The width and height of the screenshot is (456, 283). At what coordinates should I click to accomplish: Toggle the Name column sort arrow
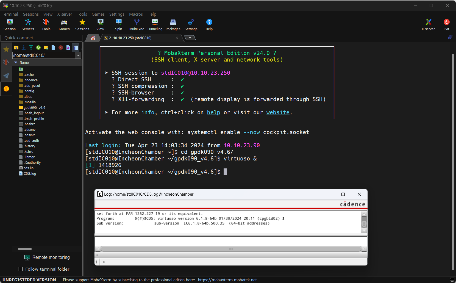16,63
